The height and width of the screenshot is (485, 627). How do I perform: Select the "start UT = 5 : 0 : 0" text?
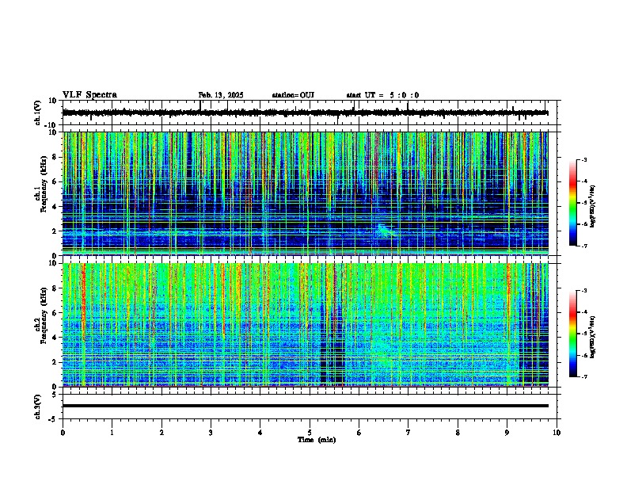pyautogui.click(x=382, y=95)
